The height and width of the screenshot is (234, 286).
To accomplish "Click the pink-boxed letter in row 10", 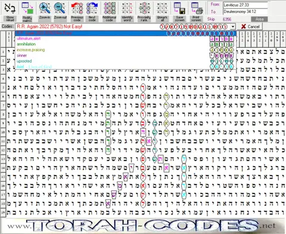I will pyautogui.click(x=143, y=132).
